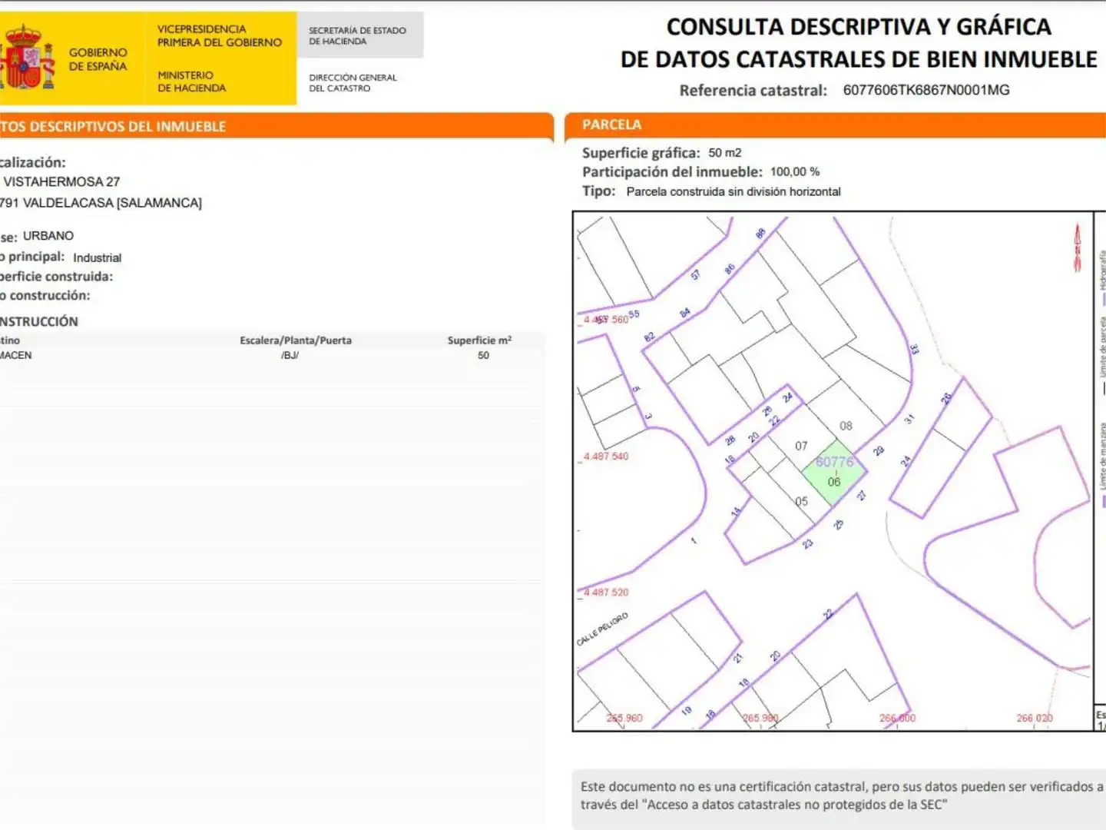Click the 266.000 coordinate label on map
The height and width of the screenshot is (830, 1106).
coord(897,719)
